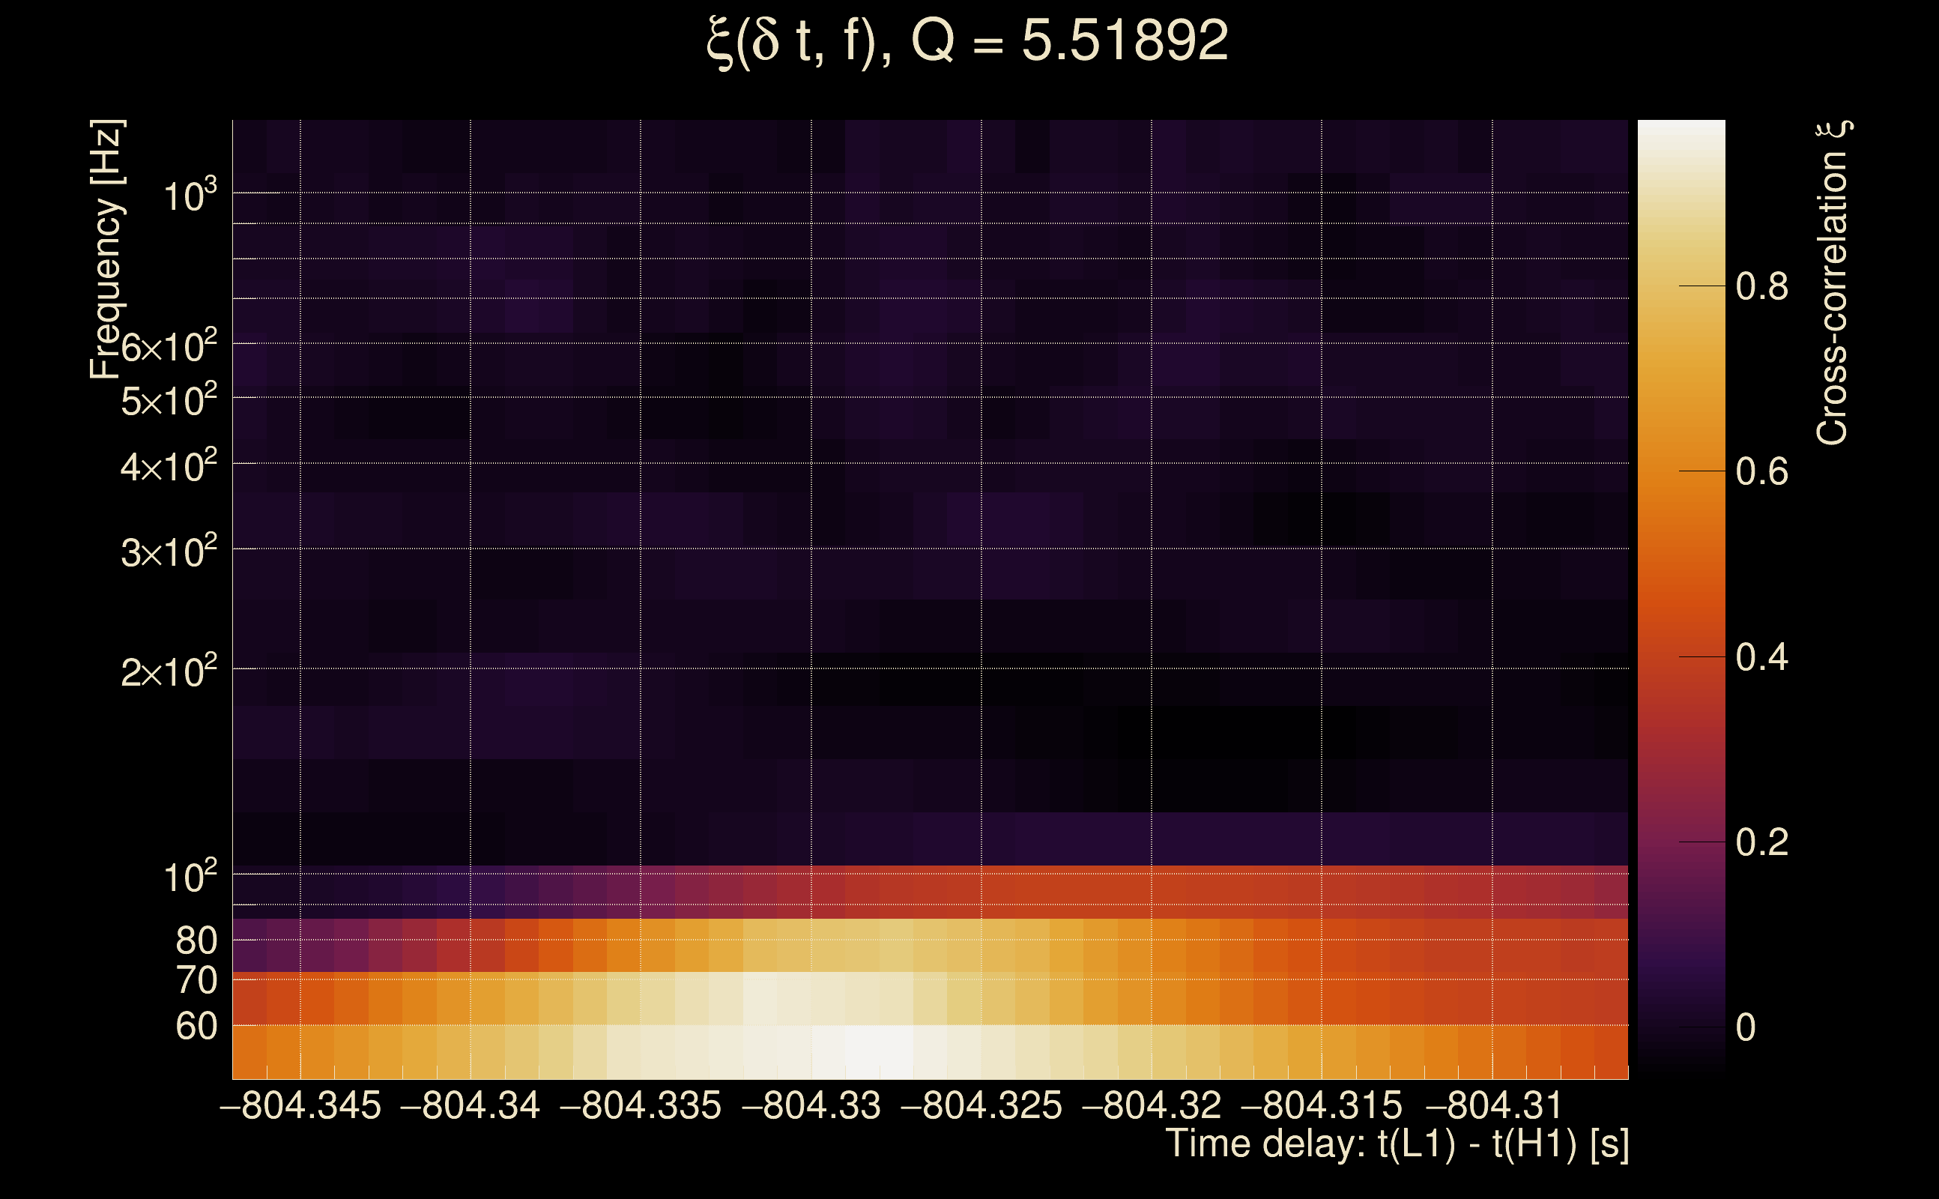The height and width of the screenshot is (1199, 1939).
Task: Click the 0.6 tick label on the colorbar
Action: (1761, 472)
